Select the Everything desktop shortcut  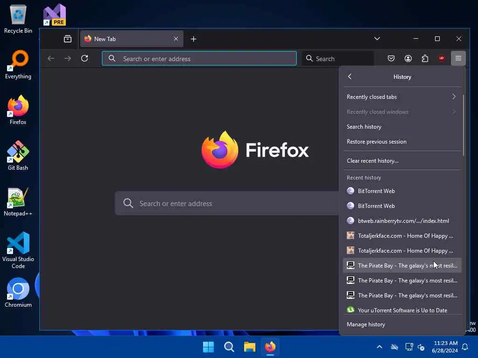(18, 64)
